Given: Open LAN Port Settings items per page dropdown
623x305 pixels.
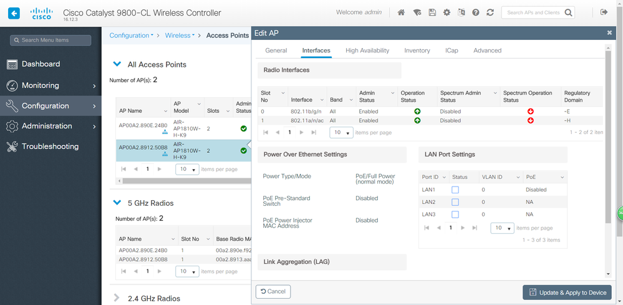Looking at the screenshot, I should click(502, 228).
